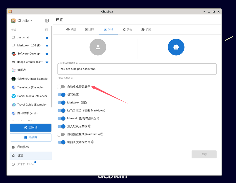Click the Chatbox logo in sidebar
Screen dimensions: 236x183
pos(13,21)
